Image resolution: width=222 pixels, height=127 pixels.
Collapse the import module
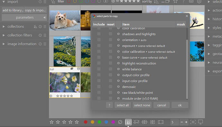pyautogui.click(x=4, y=2)
